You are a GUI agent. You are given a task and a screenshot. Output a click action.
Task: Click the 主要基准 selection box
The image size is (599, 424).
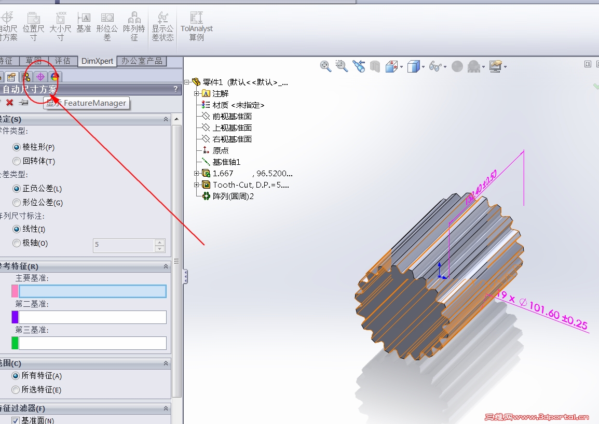[x=92, y=292]
